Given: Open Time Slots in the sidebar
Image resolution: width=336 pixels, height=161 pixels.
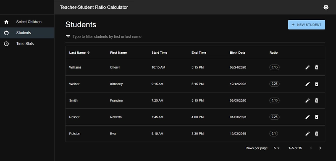Looking at the screenshot, I should click(27, 44).
